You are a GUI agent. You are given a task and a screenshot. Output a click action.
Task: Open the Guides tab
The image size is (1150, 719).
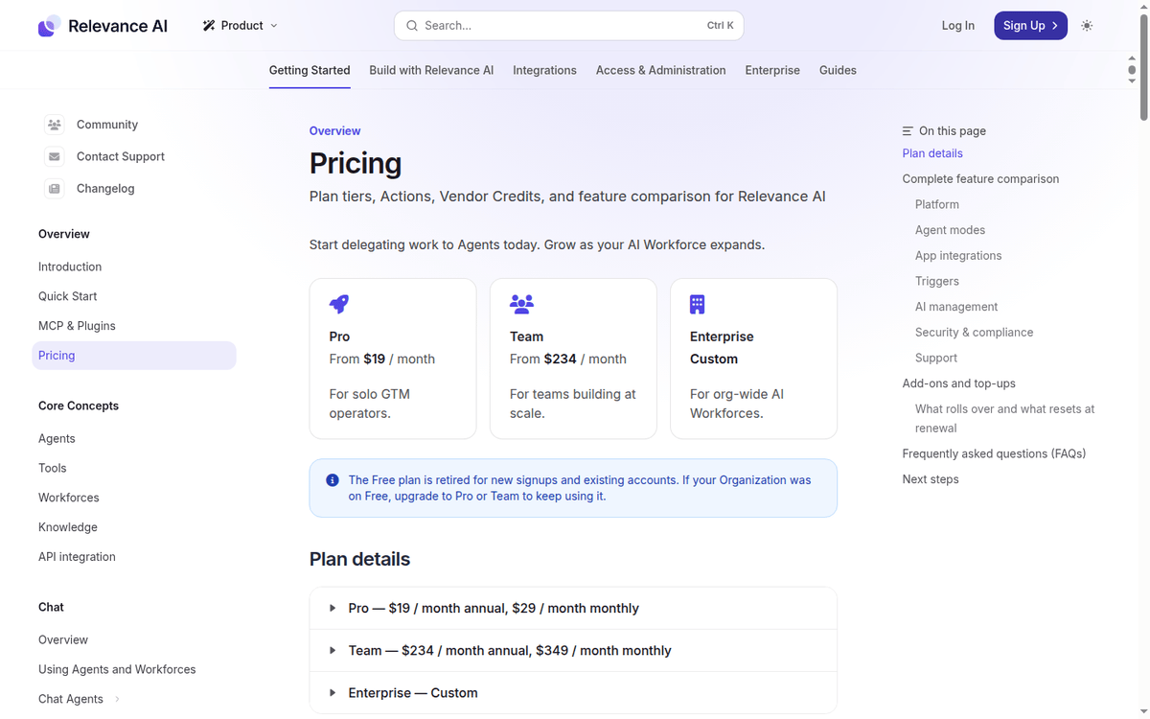pos(838,70)
